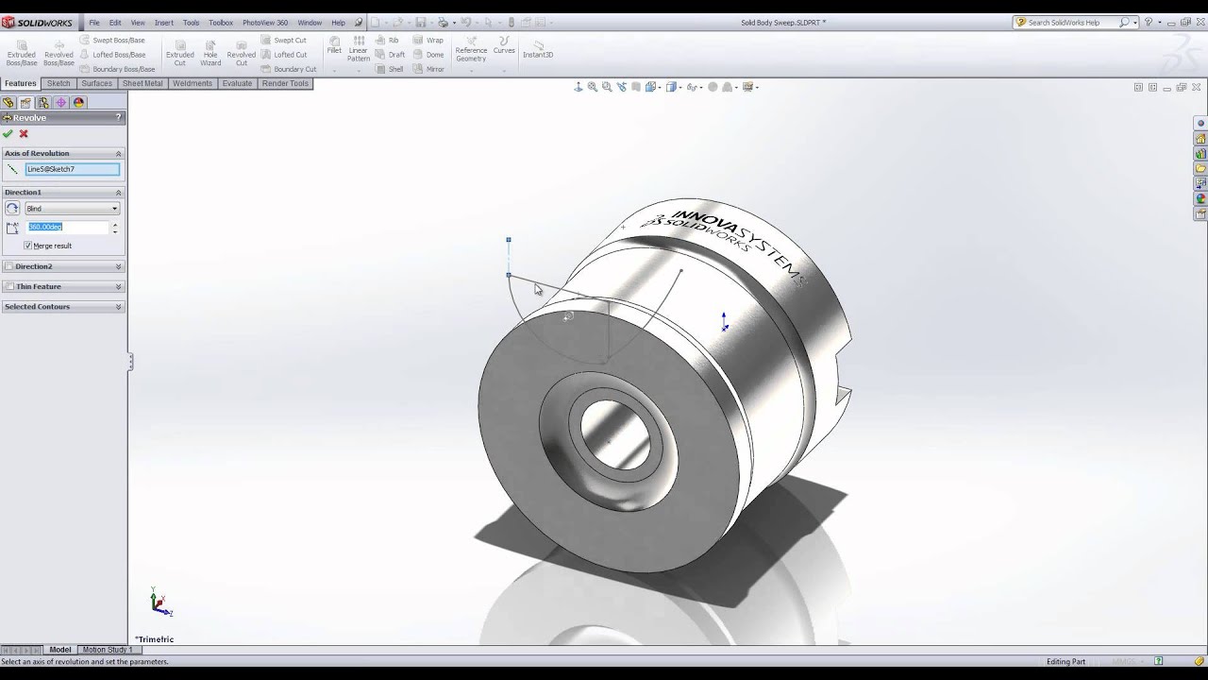Open the ConfigurationManager tab

coord(43,102)
